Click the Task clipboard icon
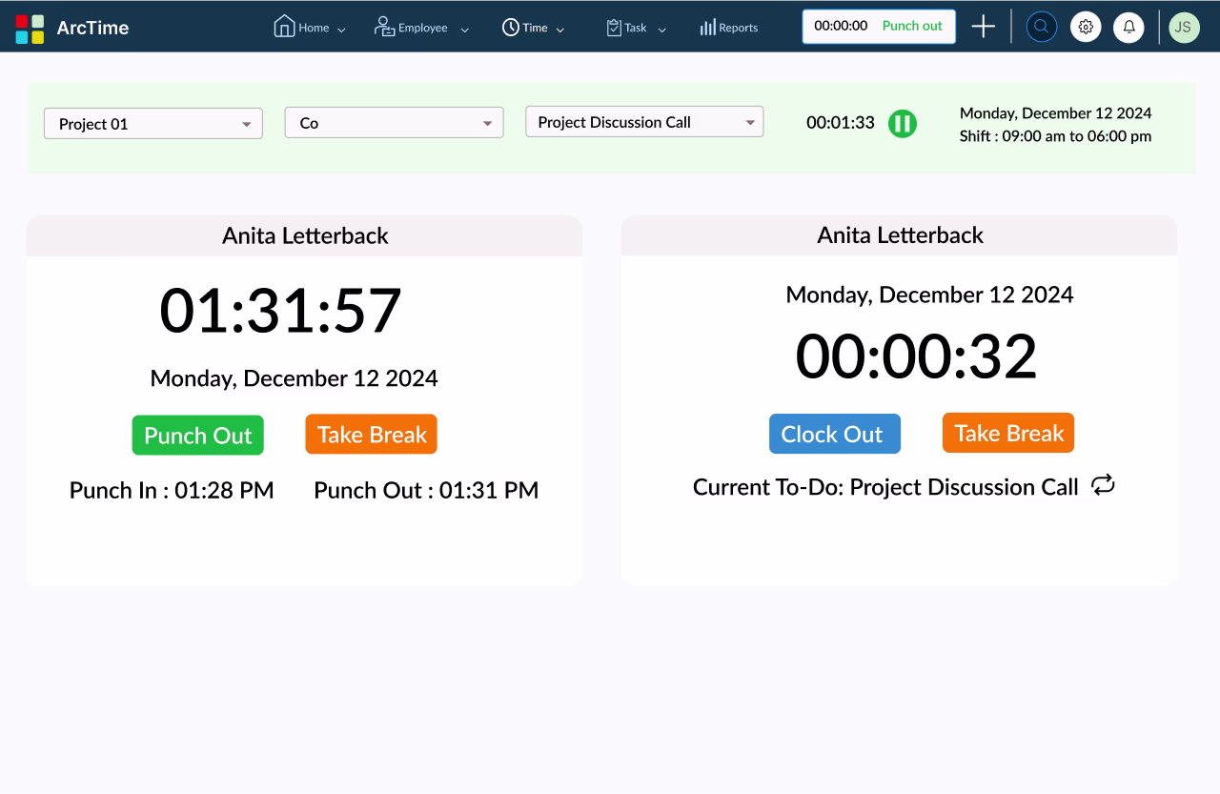Viewport: 1220px width, 794px height. click(x=614, y=28)
